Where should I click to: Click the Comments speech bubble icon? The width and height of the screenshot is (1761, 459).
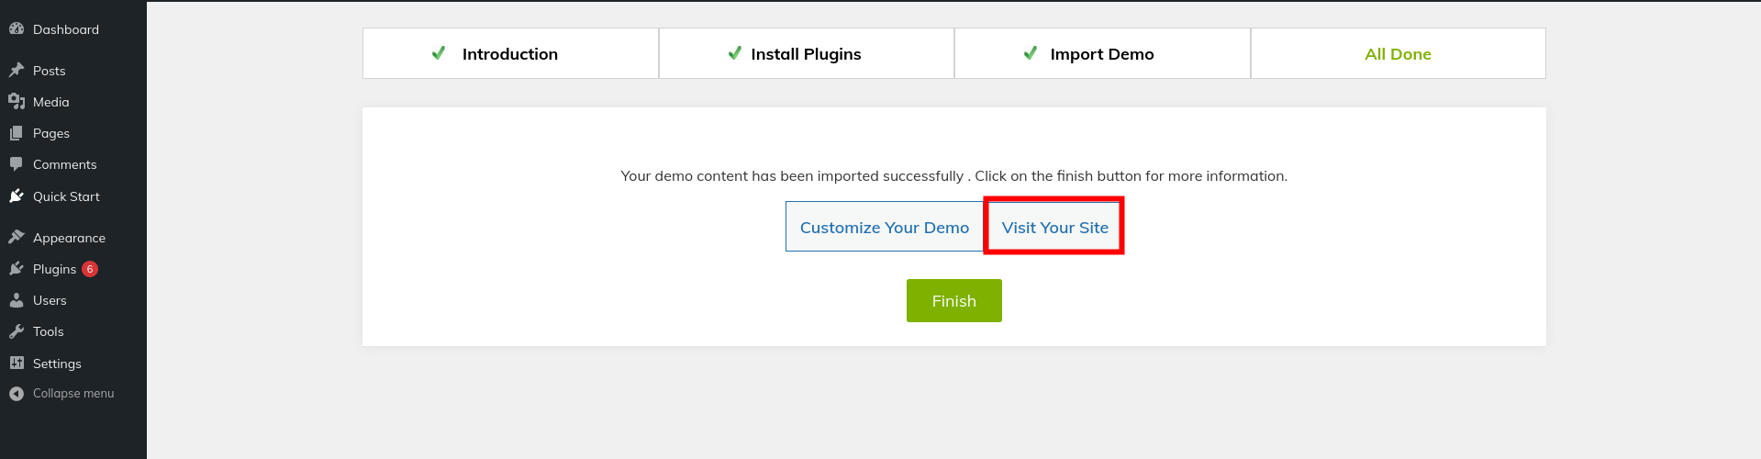click(17, 164)
